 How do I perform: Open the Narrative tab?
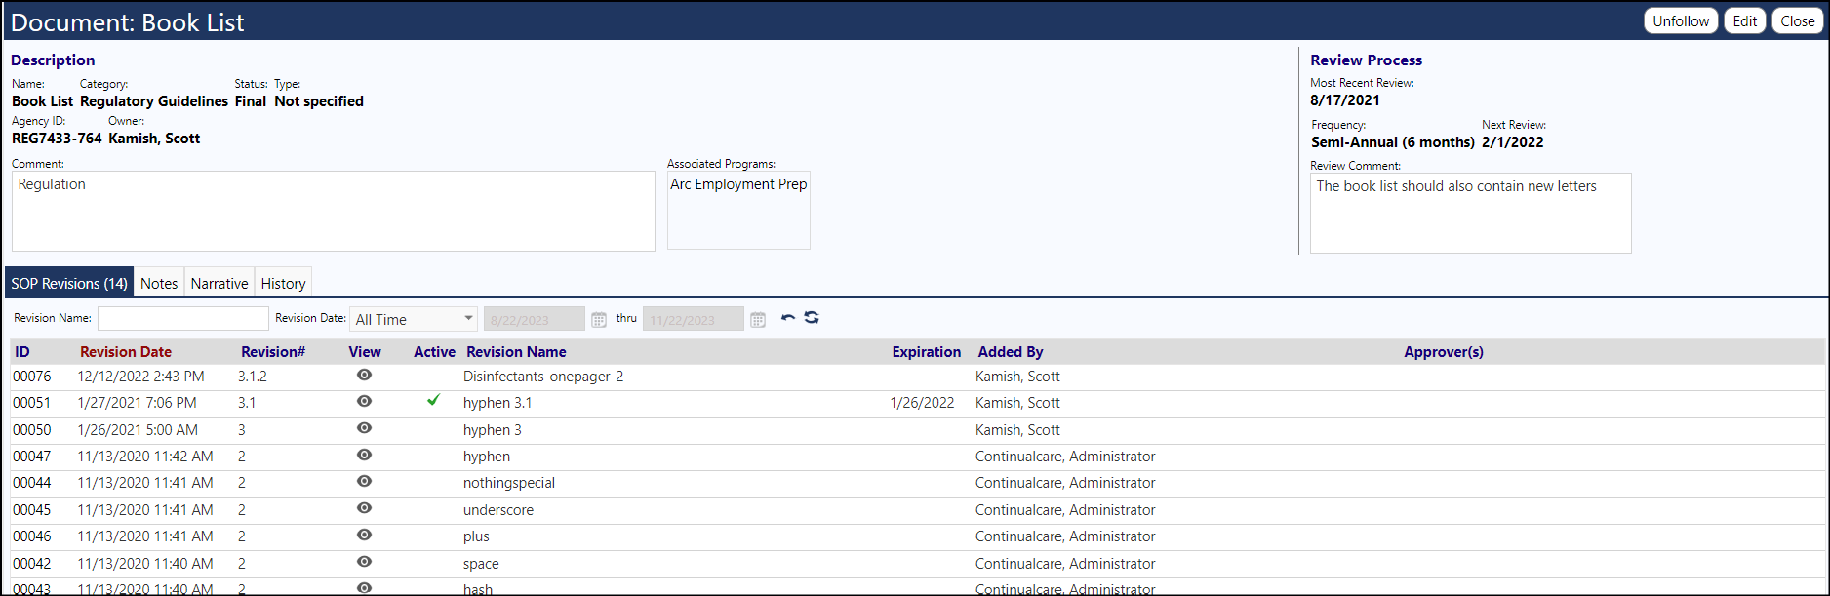(219, 283)
